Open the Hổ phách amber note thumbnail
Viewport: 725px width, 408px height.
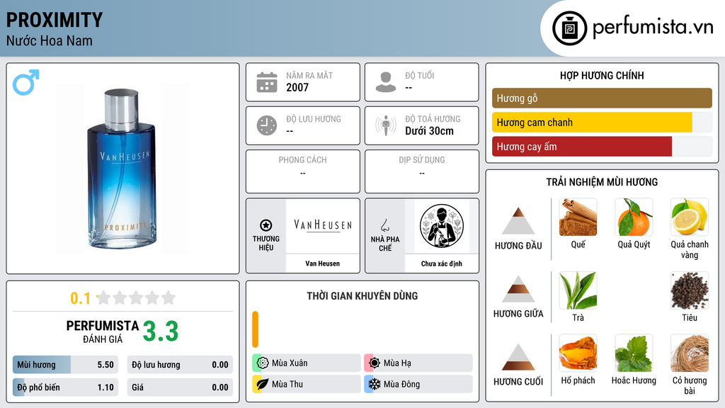point(578,353)
